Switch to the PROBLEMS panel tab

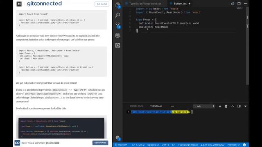tap(136, 106)
